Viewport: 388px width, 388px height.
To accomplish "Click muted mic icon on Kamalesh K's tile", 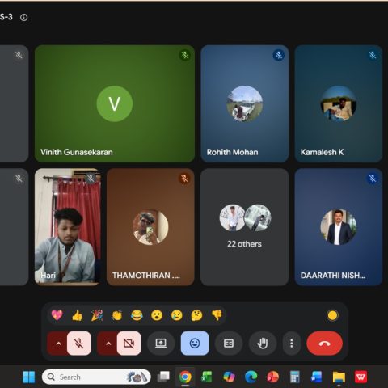I will click(x=373, y=55).
